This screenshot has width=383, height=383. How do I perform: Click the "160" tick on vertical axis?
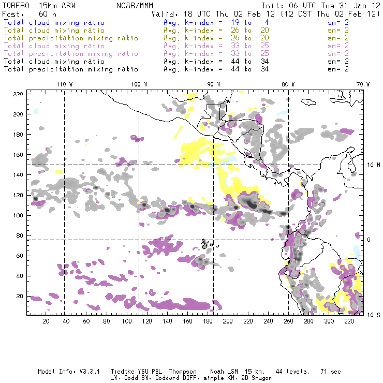pos(18,155)
